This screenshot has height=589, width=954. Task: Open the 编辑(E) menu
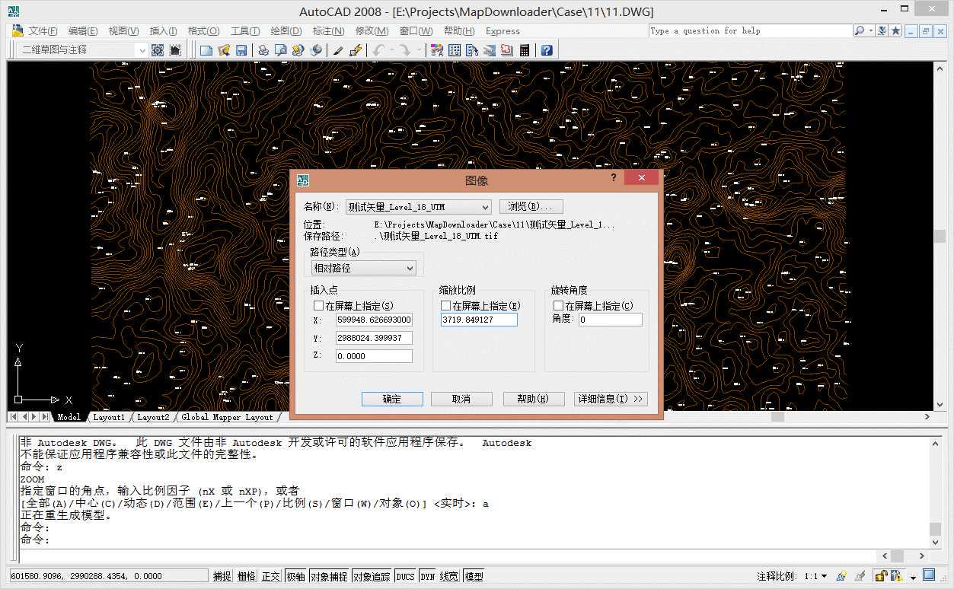point(83,31)
